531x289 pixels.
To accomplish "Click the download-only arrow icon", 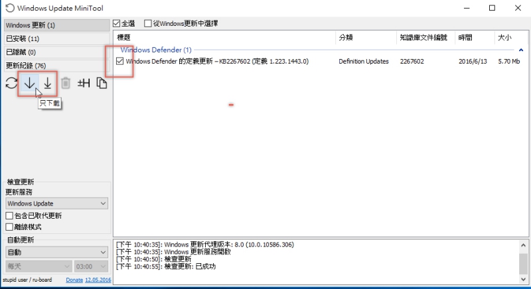I will pos(29,83).
